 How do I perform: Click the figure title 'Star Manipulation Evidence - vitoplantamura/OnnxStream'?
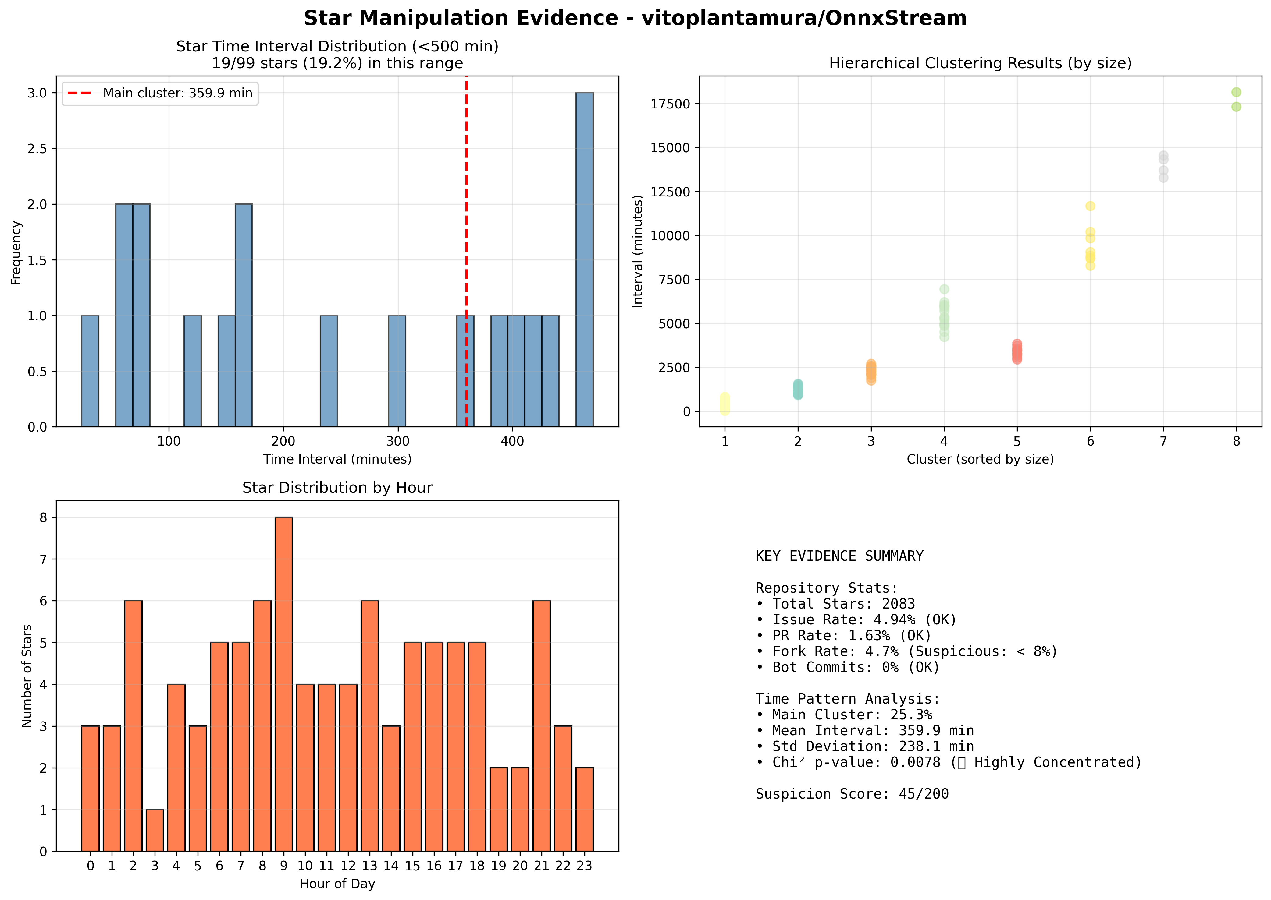pos(635,18)
